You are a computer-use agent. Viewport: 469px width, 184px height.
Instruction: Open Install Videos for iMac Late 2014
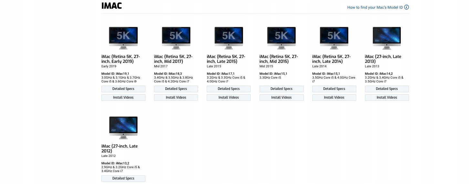point(334,98)
